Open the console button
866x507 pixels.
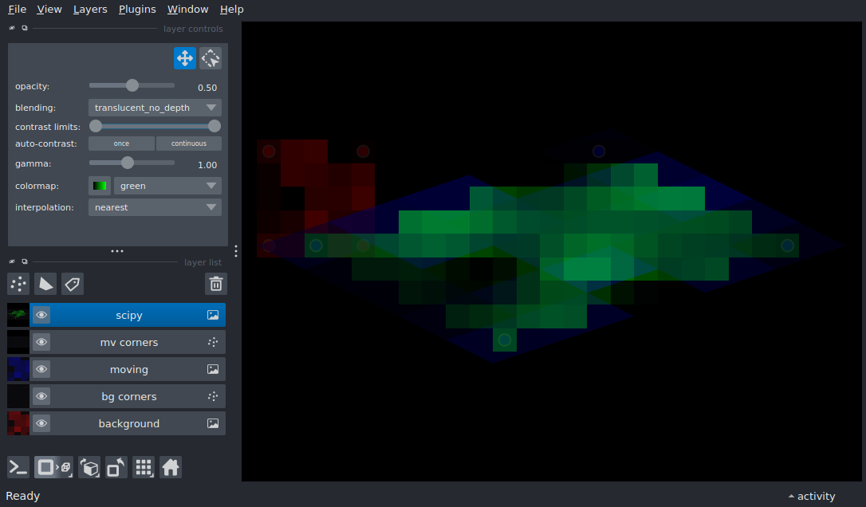pyautogui.click(x=18, y=467)
